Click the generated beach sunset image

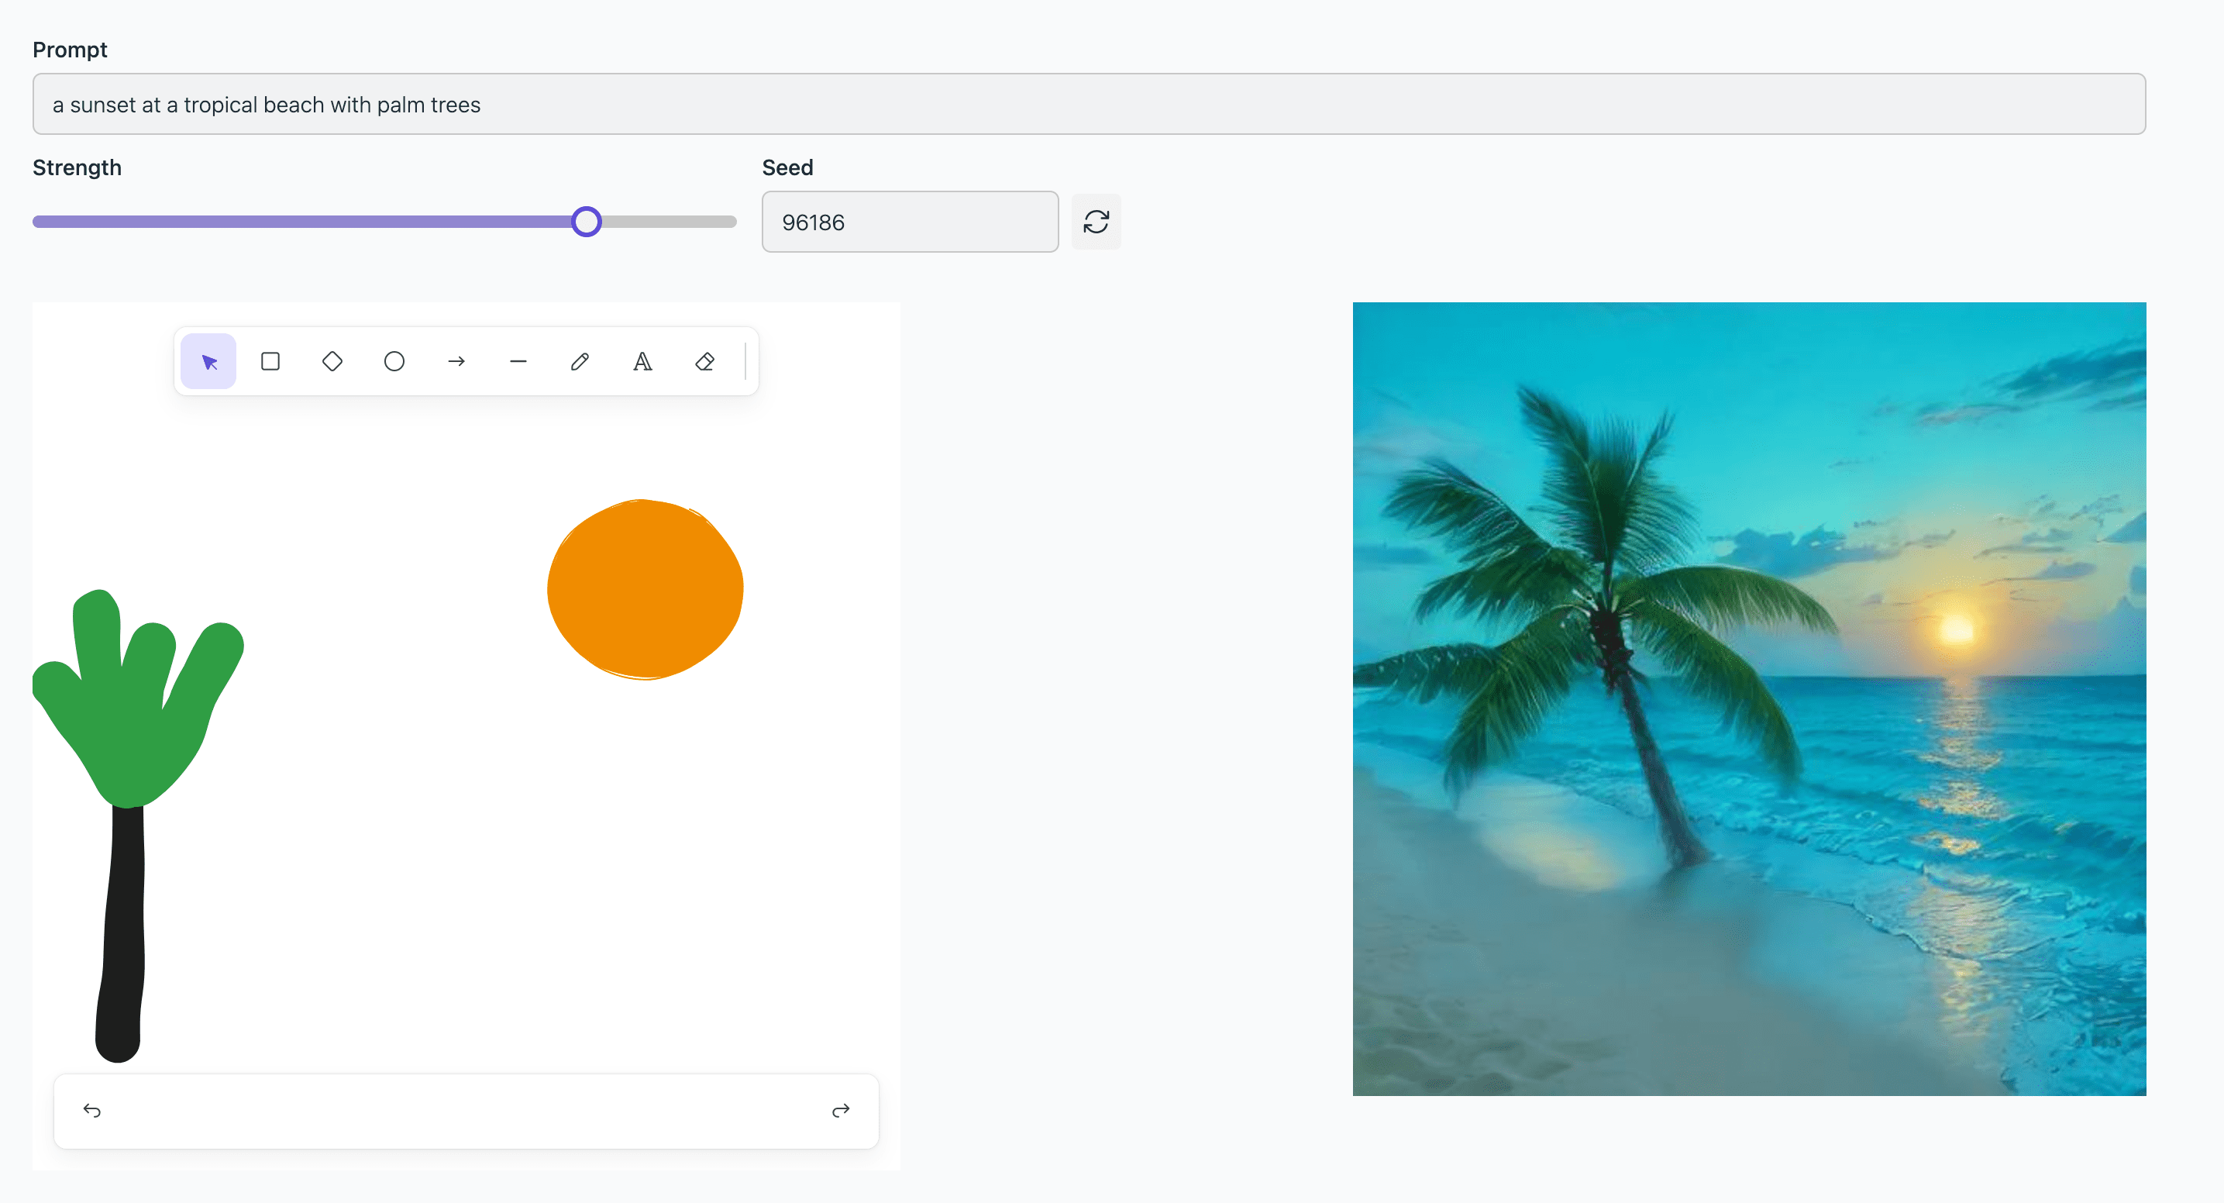[x=1749, y=698]
